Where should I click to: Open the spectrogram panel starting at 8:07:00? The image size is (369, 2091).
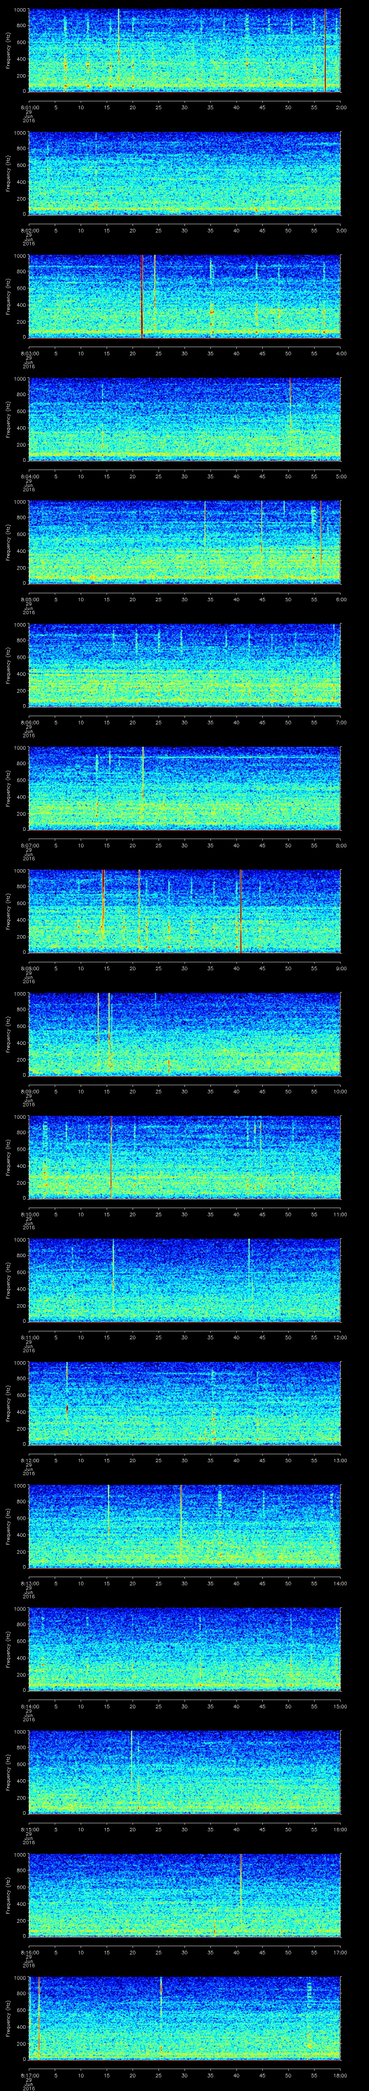click(185, 788)
